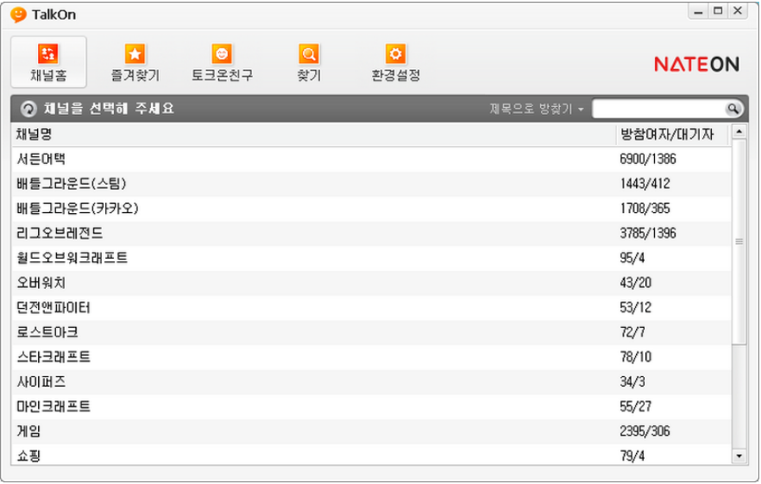The width and height of the screenshot is (761, 484).
Task: Click the 2395/306 participant count
Action: [x=645, y=431]
